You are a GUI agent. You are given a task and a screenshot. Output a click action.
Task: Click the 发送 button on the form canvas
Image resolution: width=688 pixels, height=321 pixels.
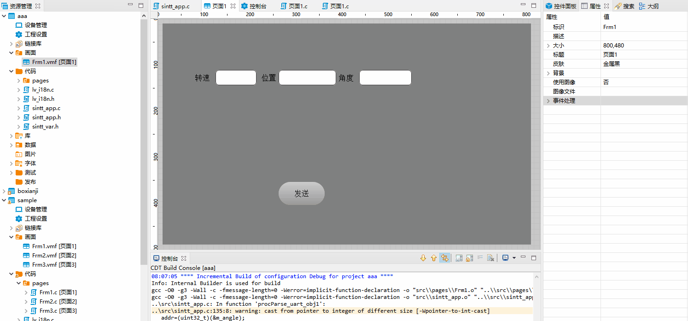click(x=301, y=193)
